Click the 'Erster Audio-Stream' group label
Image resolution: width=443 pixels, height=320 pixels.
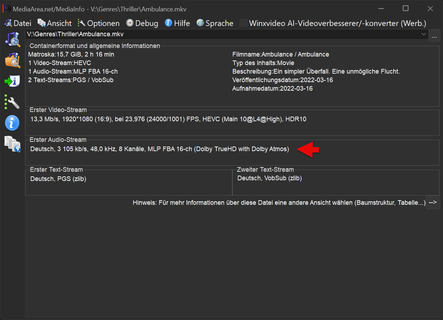(58, 140)
